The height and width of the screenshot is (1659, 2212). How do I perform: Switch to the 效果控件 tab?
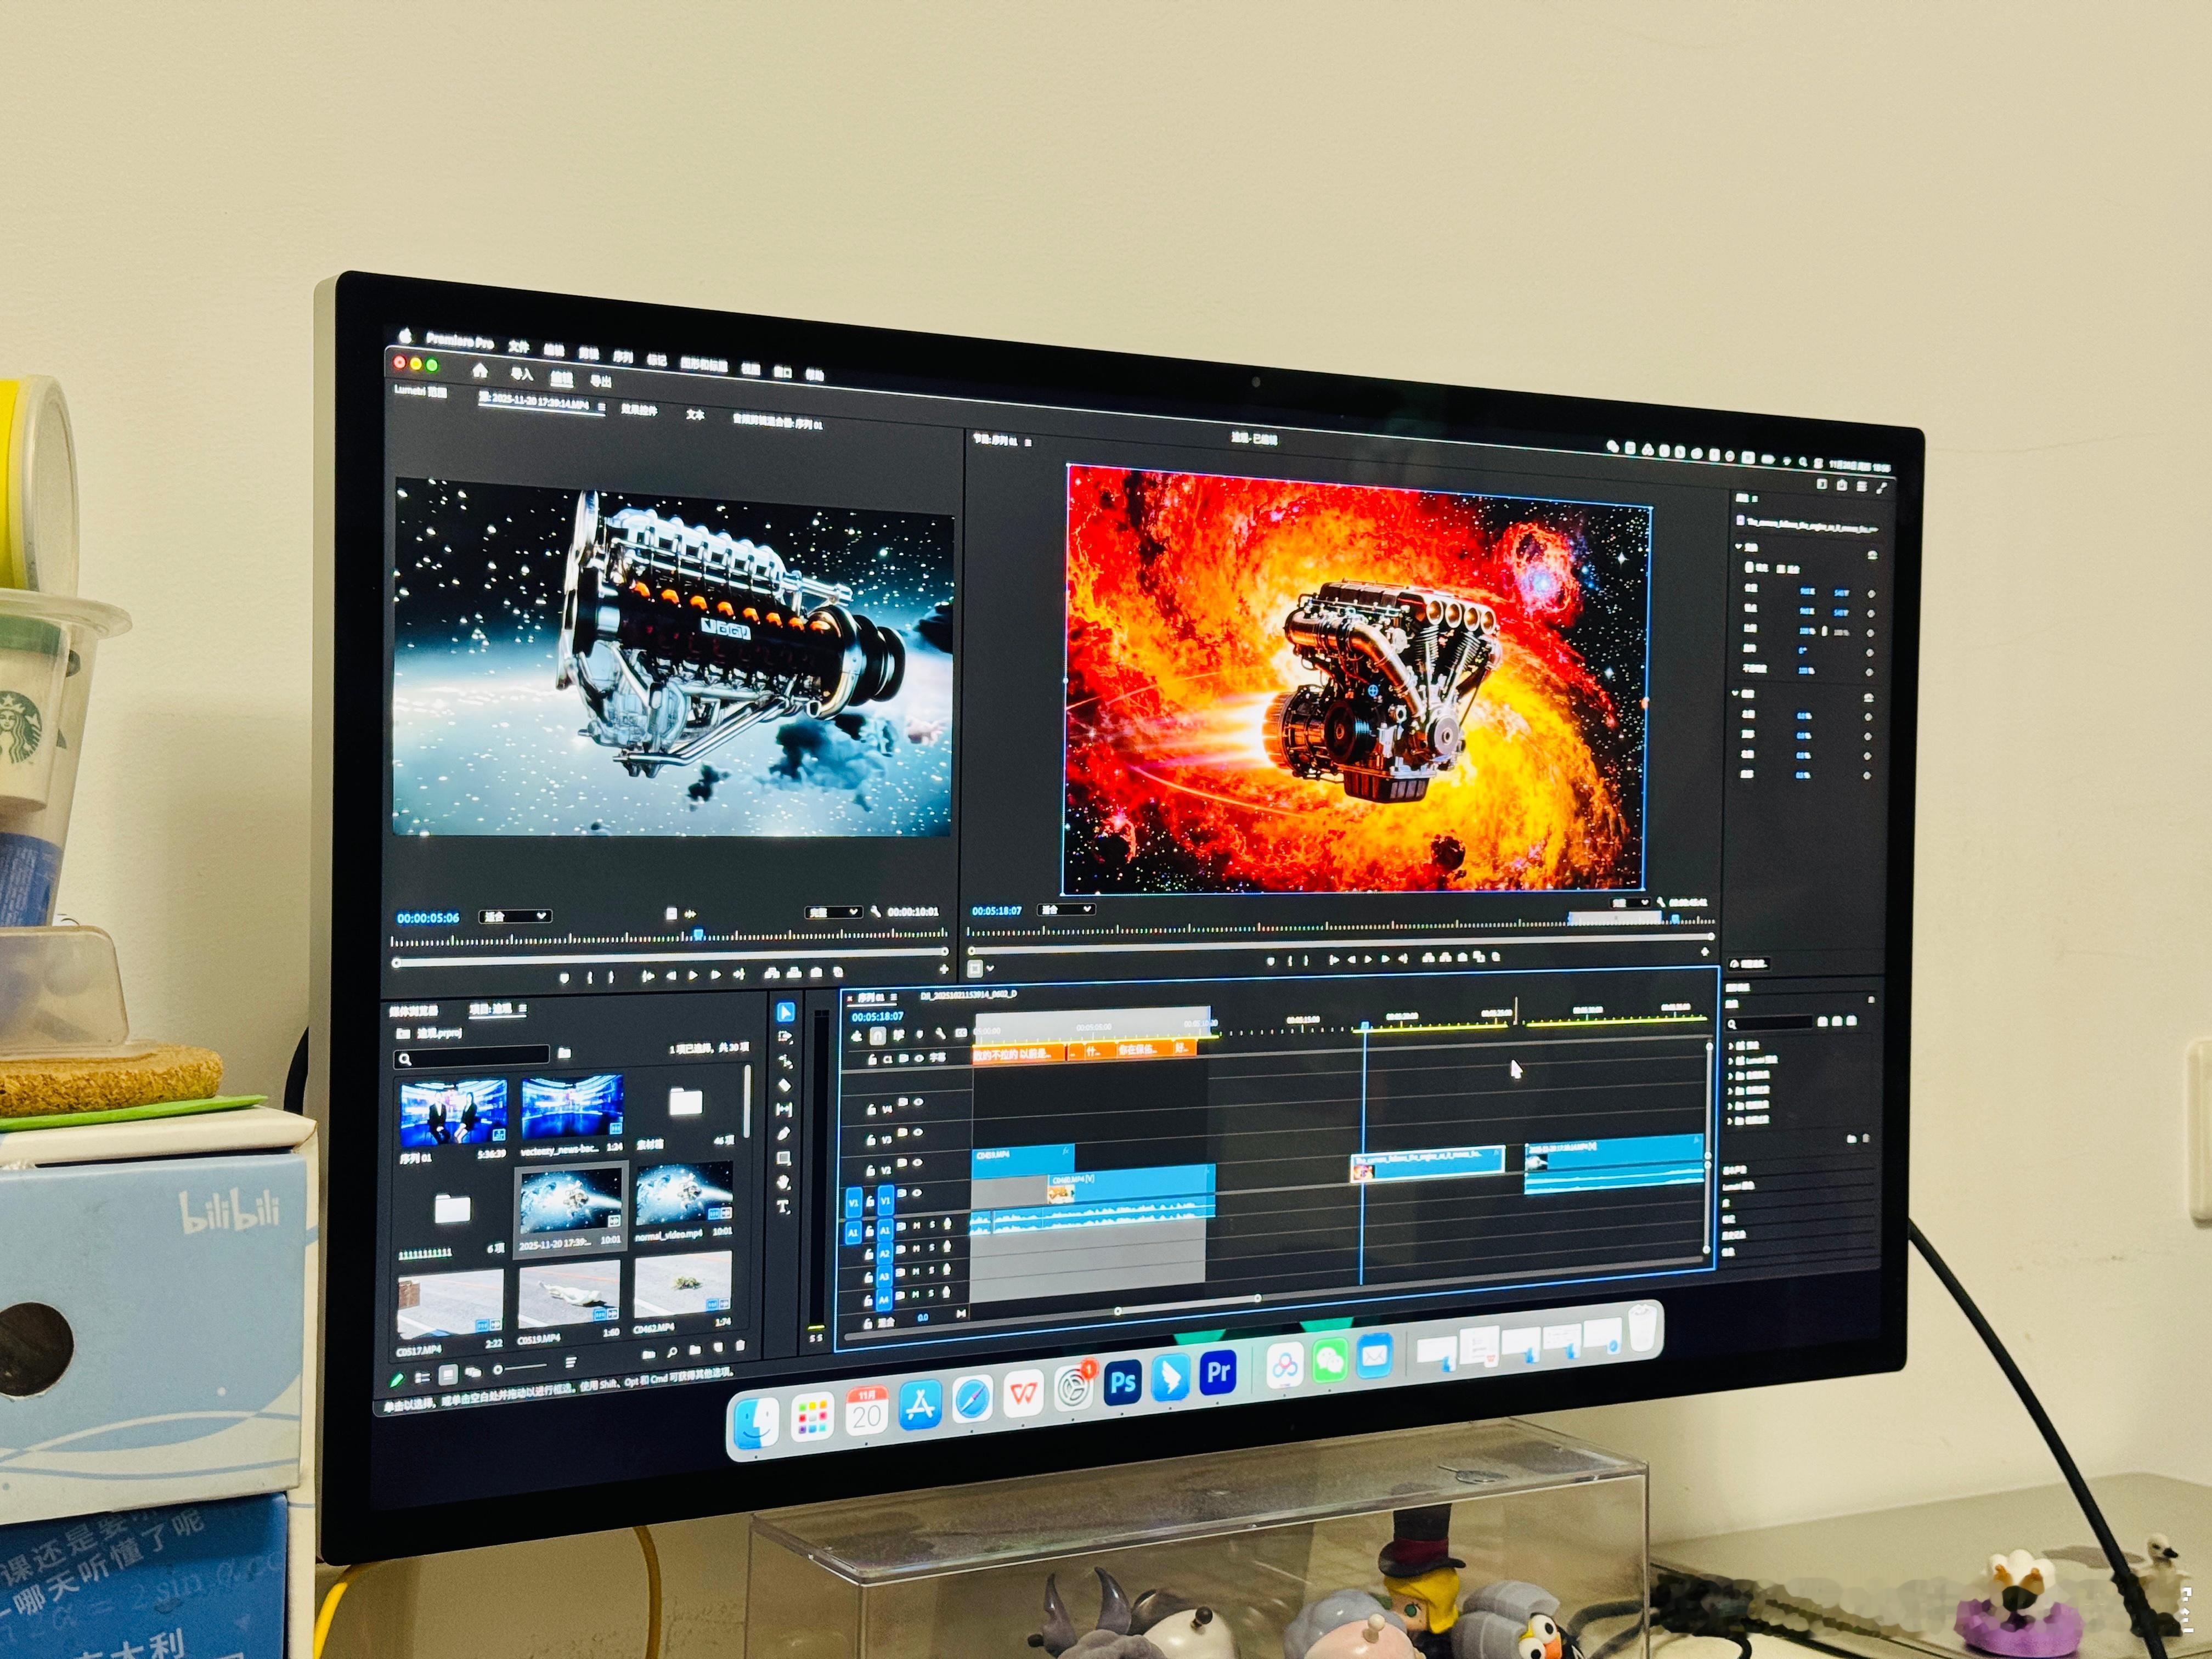tap(639, 410)
